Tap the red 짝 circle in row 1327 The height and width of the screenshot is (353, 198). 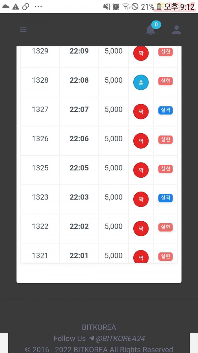coord(141,112)
